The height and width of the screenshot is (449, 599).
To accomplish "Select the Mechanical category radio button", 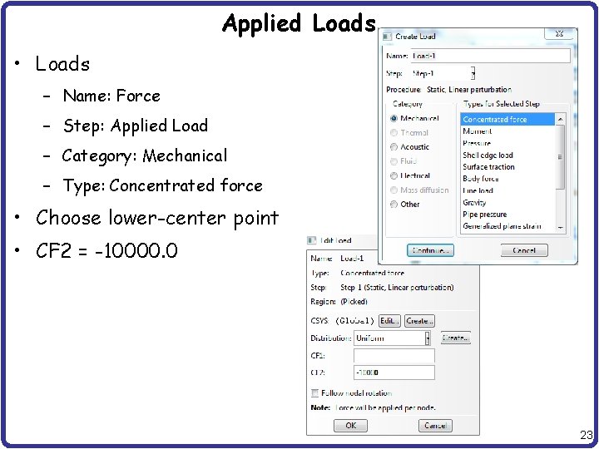I will pyautogui.click(x=394, y=118).
